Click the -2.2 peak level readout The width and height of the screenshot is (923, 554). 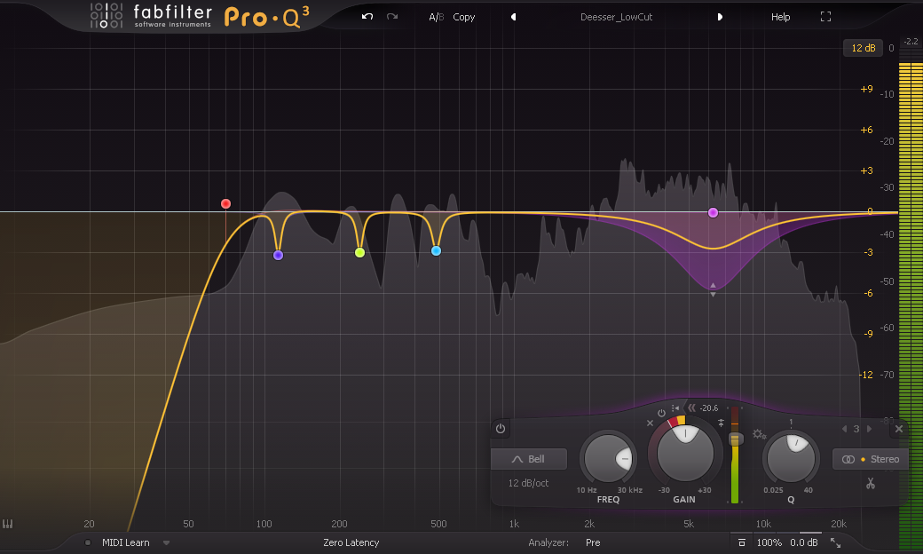pos(911,41)
